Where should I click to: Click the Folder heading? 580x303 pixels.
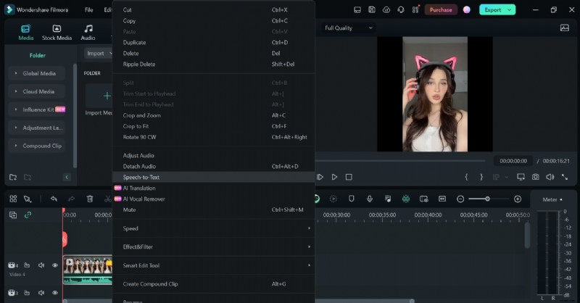tap(38, 56)
